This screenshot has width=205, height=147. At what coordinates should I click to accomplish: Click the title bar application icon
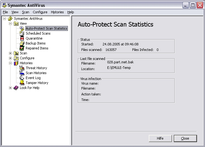point(4,5)
